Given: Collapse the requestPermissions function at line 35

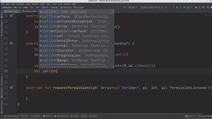Looking at the screenshot, I should tap(16, 88).
